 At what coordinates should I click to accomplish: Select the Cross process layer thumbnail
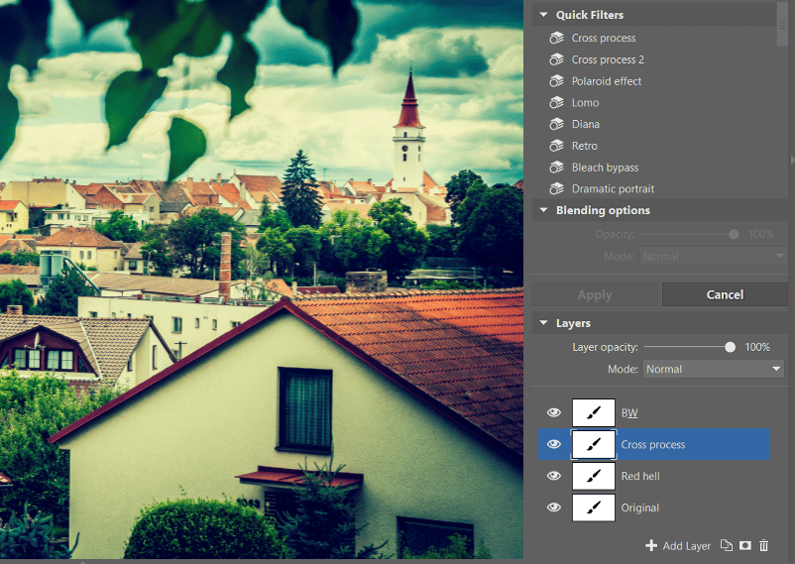594,445
